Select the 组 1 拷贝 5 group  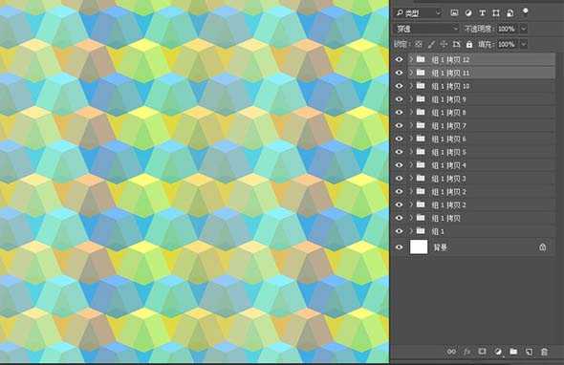(x=482, y=152)
